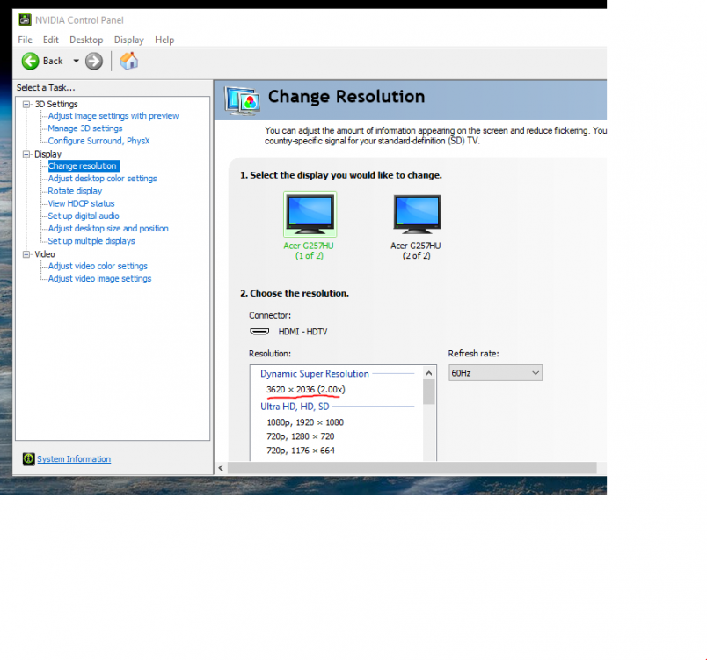This screenshot has width=707, height=660.
Task: Click the HDMI connector icon
Action: tap(259, 332)
